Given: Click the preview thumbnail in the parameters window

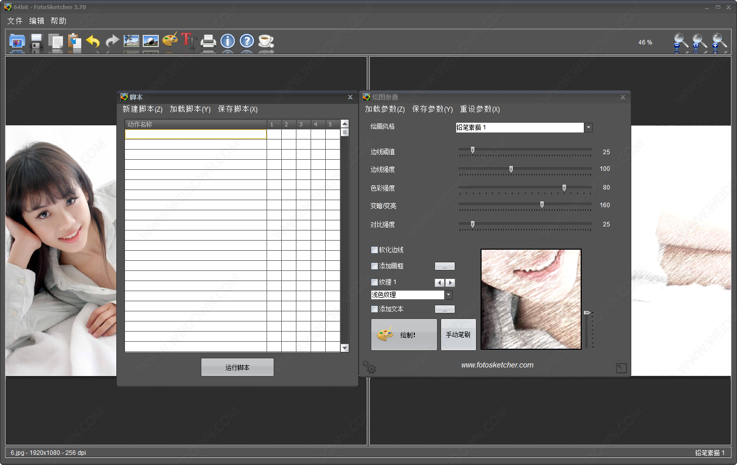Looking at the screenshot, I should (531, 299).
